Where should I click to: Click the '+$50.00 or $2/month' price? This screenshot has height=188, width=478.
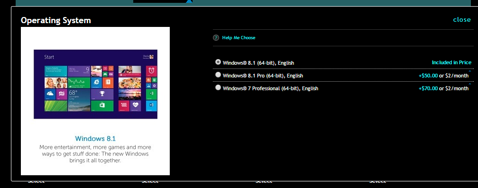point(443,76)
